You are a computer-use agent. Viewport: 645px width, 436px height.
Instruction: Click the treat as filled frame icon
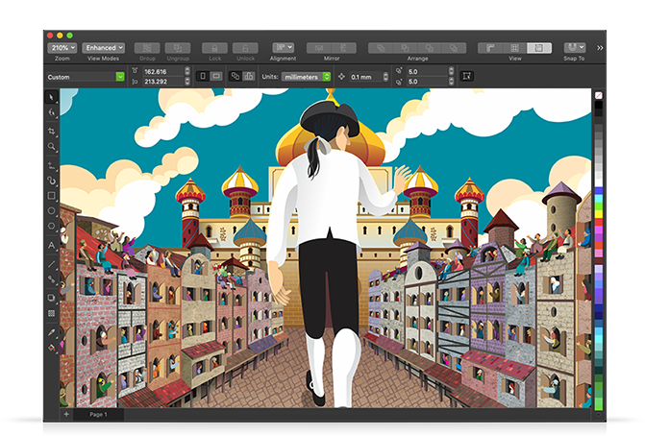[467, 76]
